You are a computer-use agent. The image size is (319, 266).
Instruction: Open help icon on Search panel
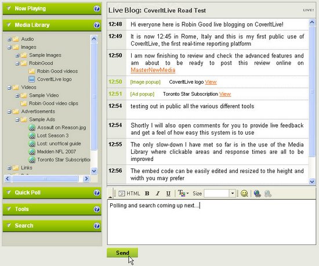[97, 226]
